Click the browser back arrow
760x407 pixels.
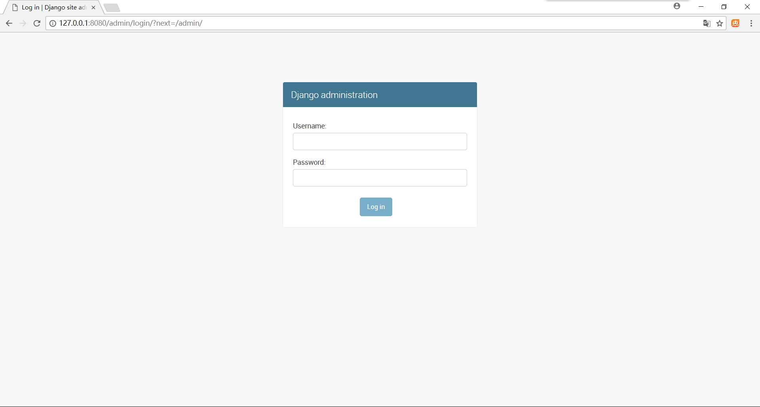[x=9, y=23]
